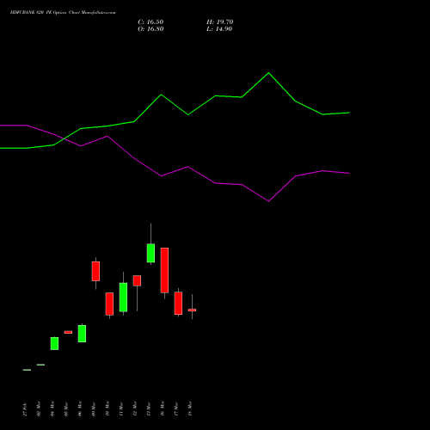The width and height of the screenshot is (430, 430).
Task: Select the green candlestick for 11 Mar
Action: point(123,297)
